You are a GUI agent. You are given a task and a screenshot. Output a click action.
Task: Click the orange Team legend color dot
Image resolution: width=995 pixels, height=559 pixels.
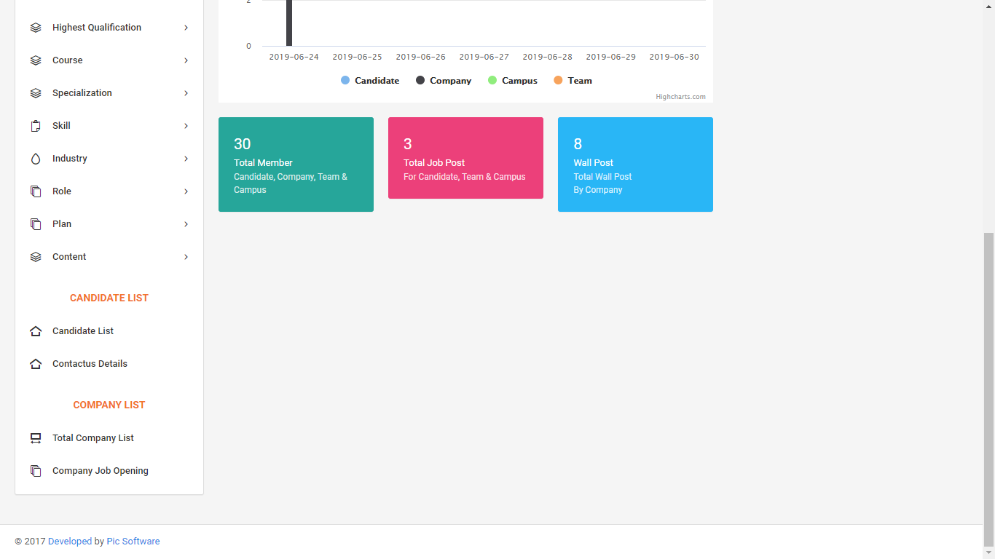(x=558, y=81)
